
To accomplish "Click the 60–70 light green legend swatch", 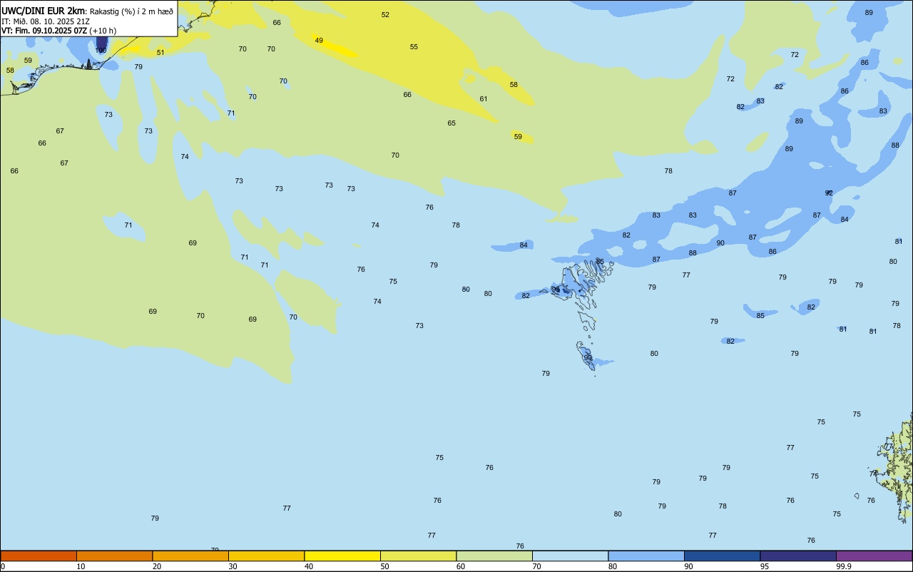I will click(x=494, y=556).
